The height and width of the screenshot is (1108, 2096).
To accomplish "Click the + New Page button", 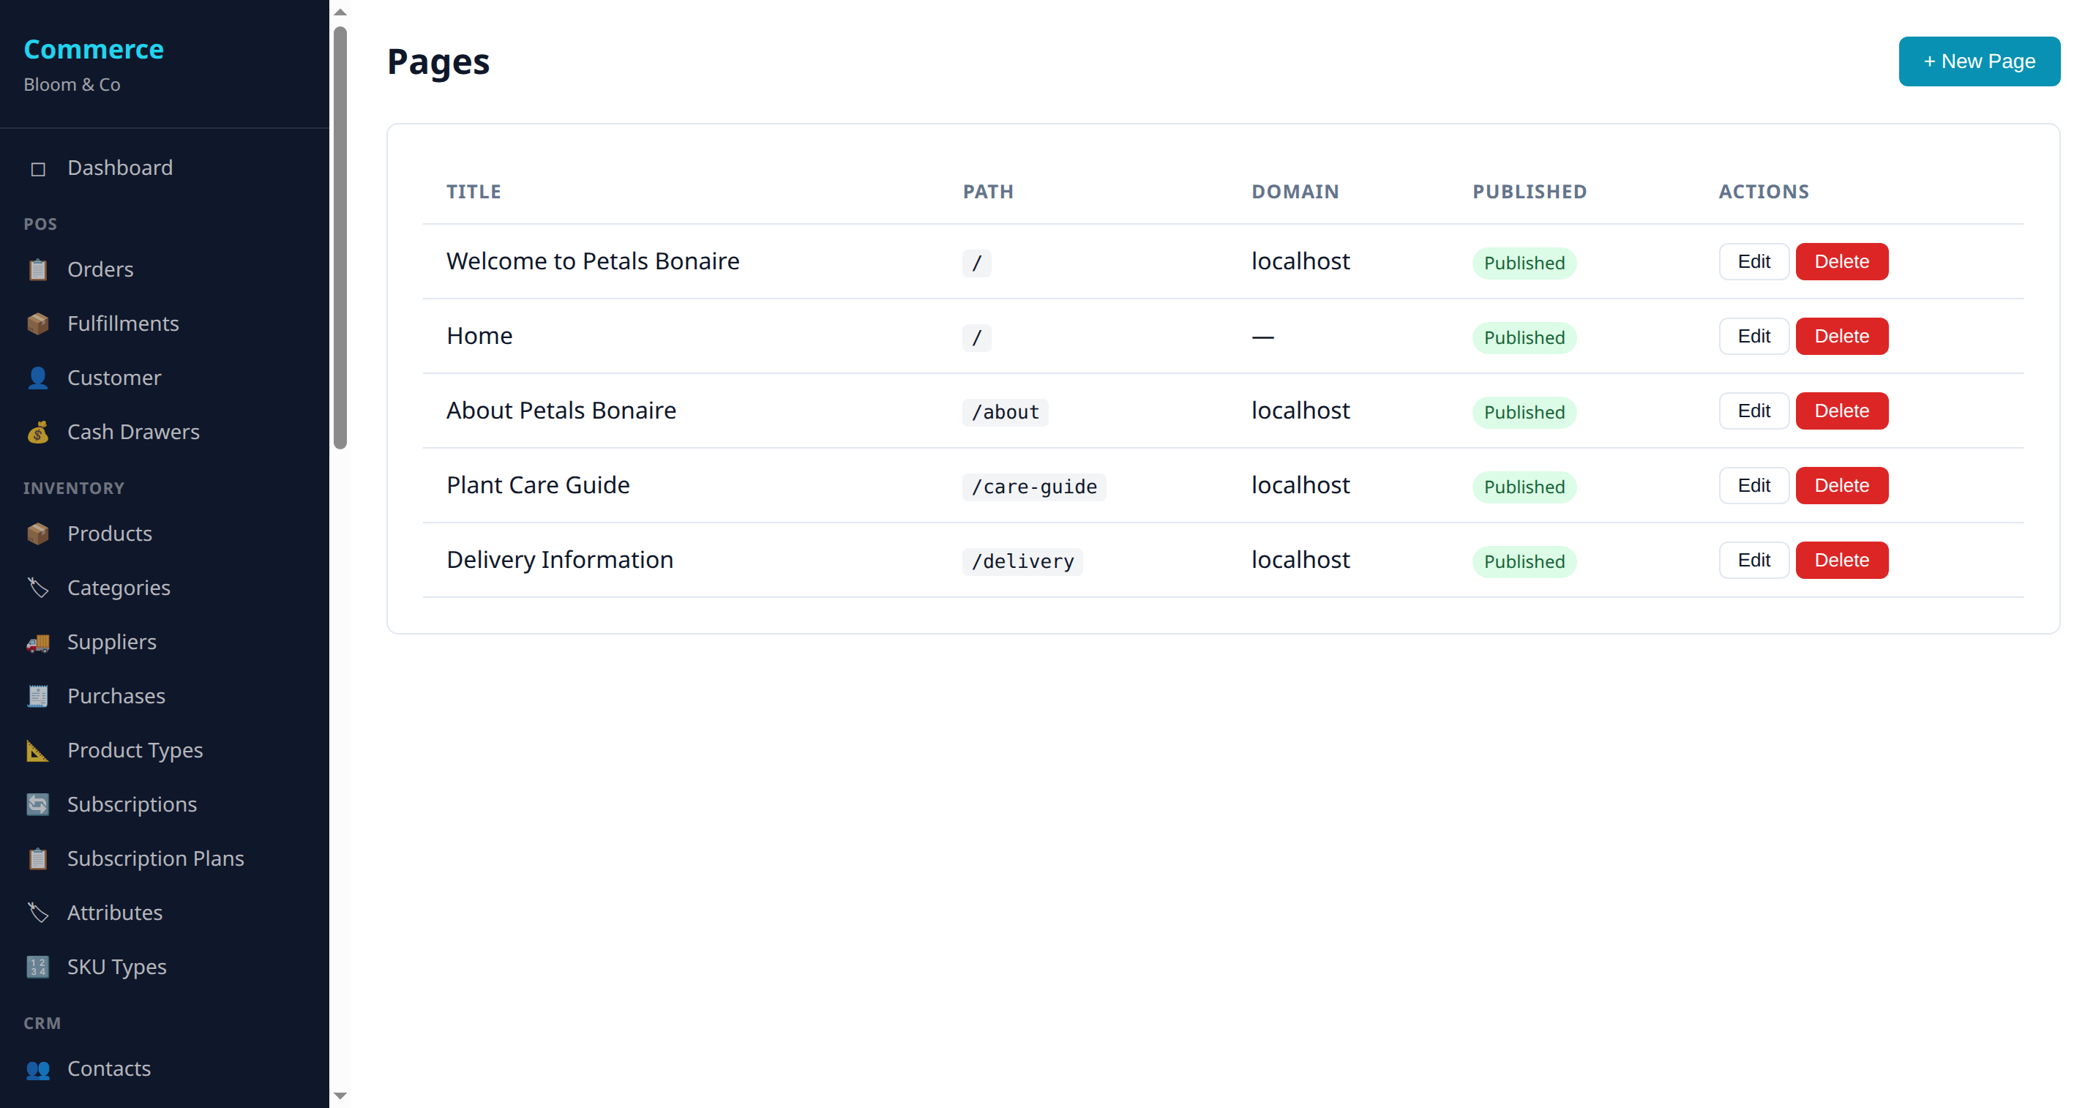I will coord(1979,61).
